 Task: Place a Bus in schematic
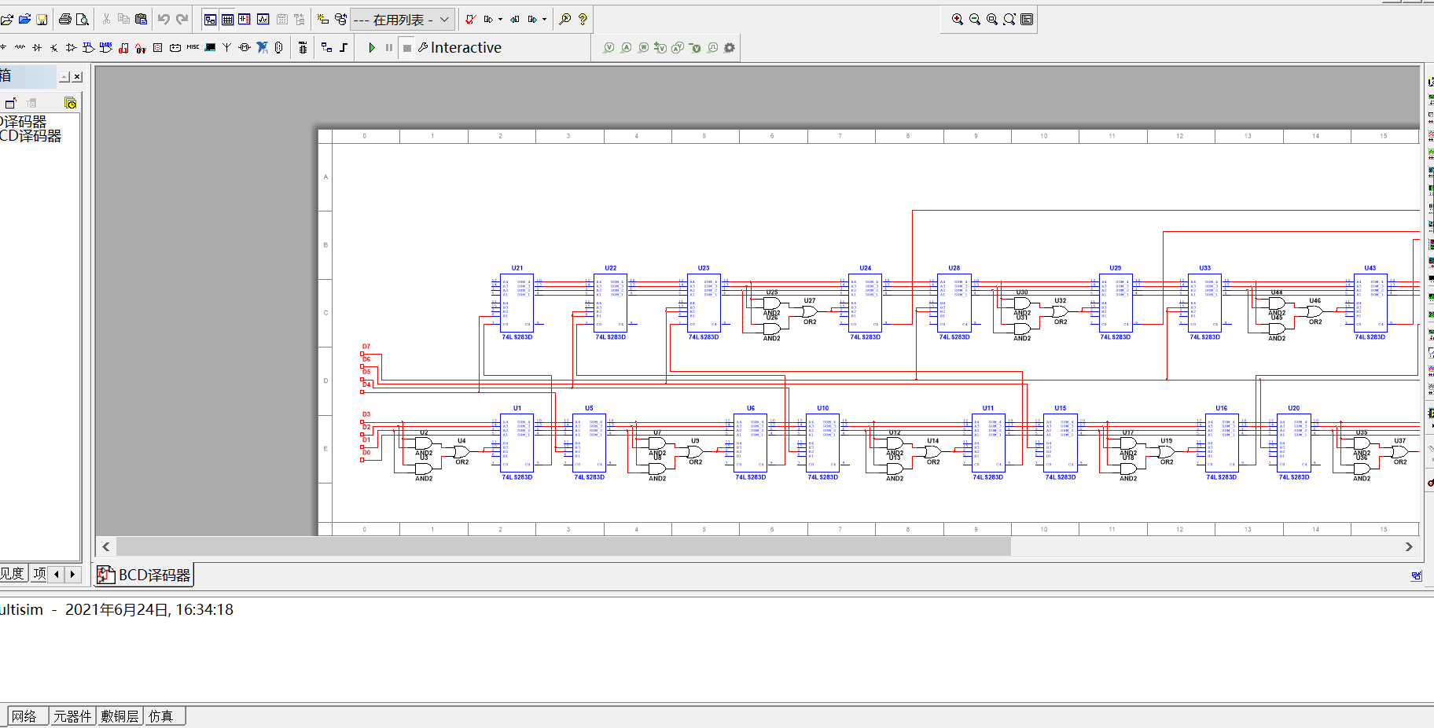344,47
